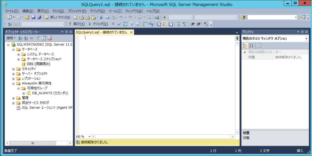The height and width of the screenshot is (156, 312).
Task: Click the Categorized view icon in Properties panel
Action: 245,46
